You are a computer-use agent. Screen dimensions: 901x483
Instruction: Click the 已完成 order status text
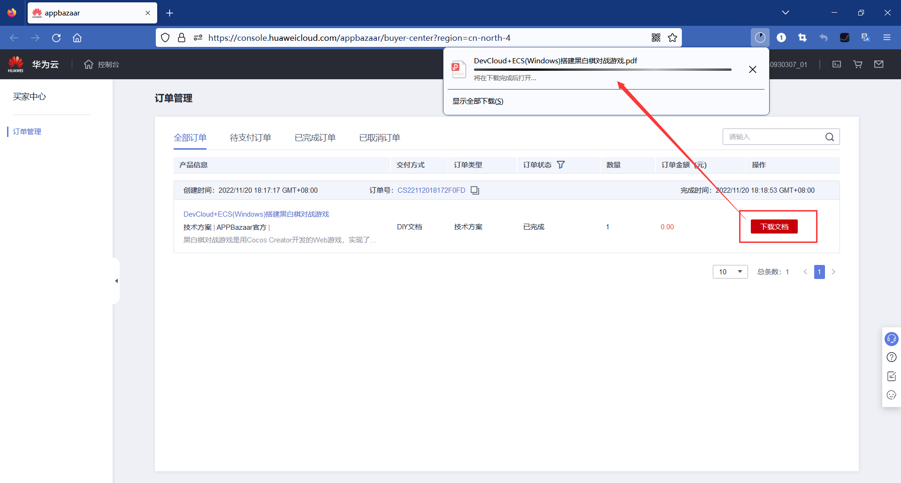(534, 227)
